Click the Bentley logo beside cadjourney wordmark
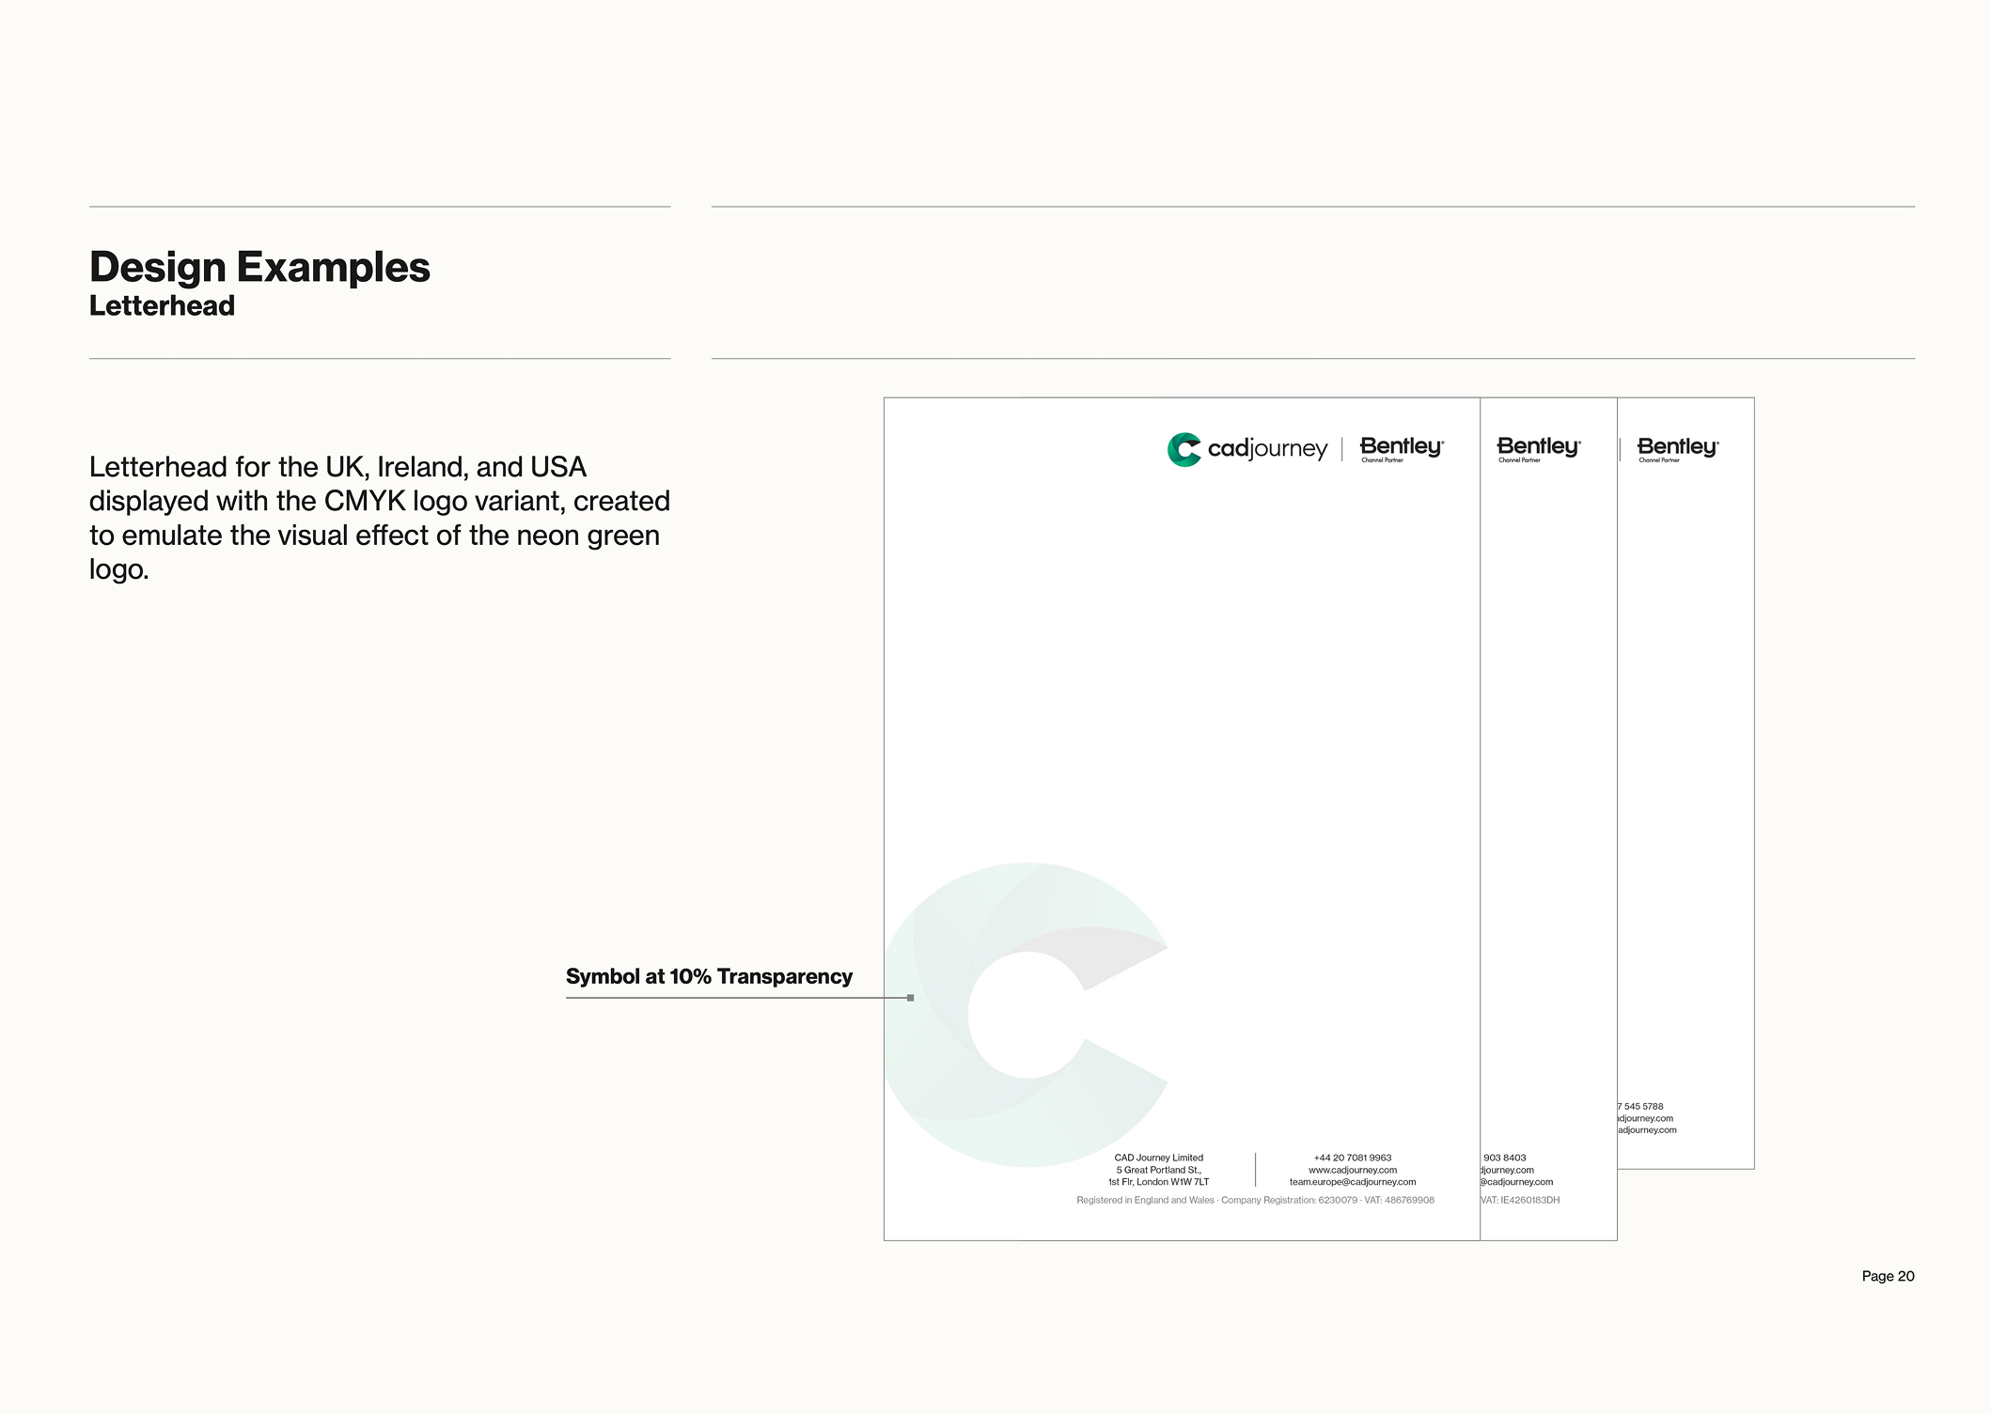 click(x=1402, y=449)
